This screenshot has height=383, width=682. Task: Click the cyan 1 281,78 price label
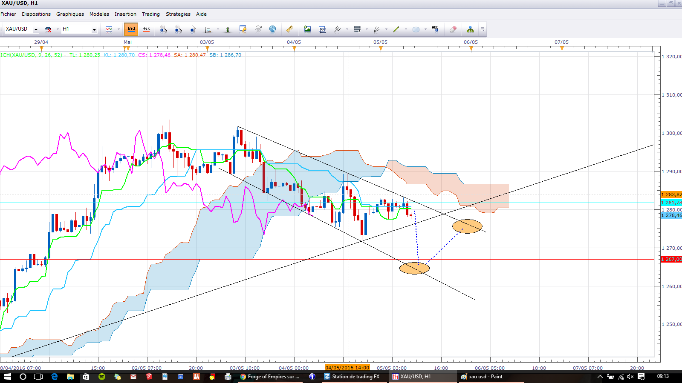pos(671,203)
